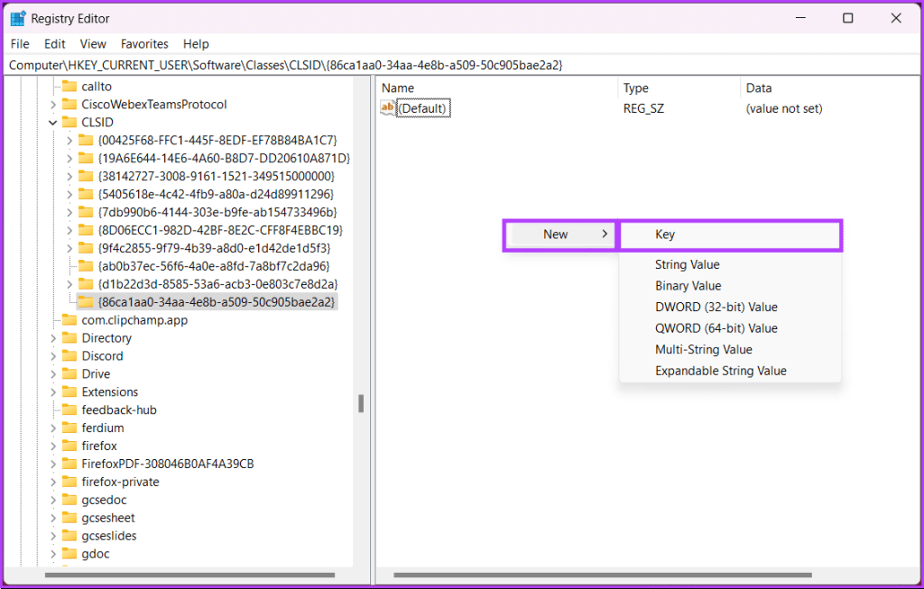Click the FirefoxPDF-308046B0AF4A39CB folder icon
Viewport: 924px width, 589px height.
click(69, 464)
